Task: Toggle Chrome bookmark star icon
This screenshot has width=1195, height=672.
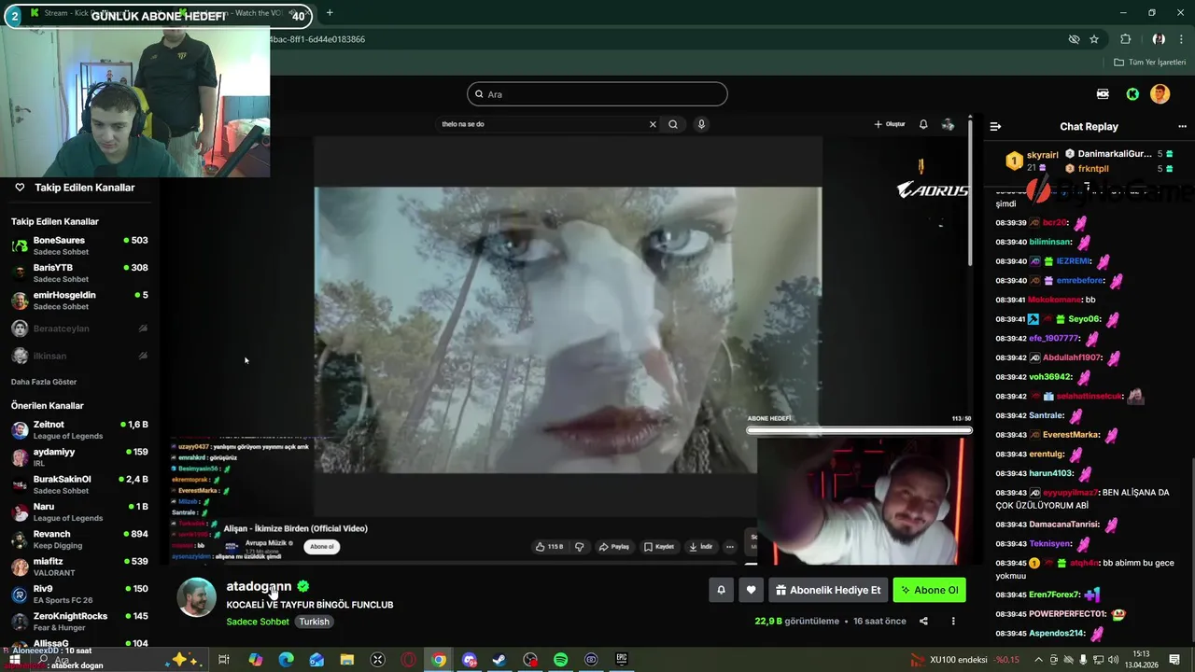Action: click(x=1094, y=39)
